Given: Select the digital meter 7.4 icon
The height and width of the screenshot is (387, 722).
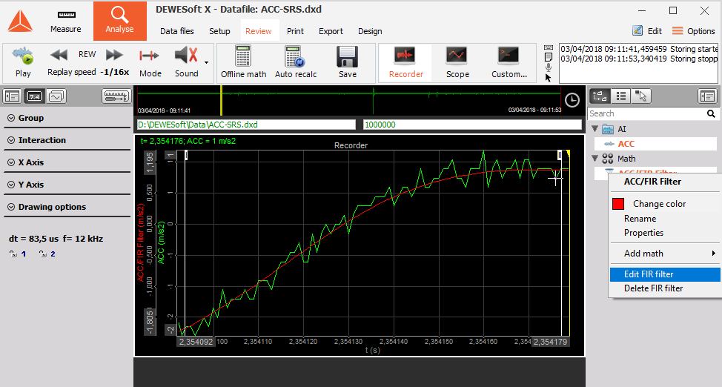Looking at the screenshot, I should click(35, 96).
